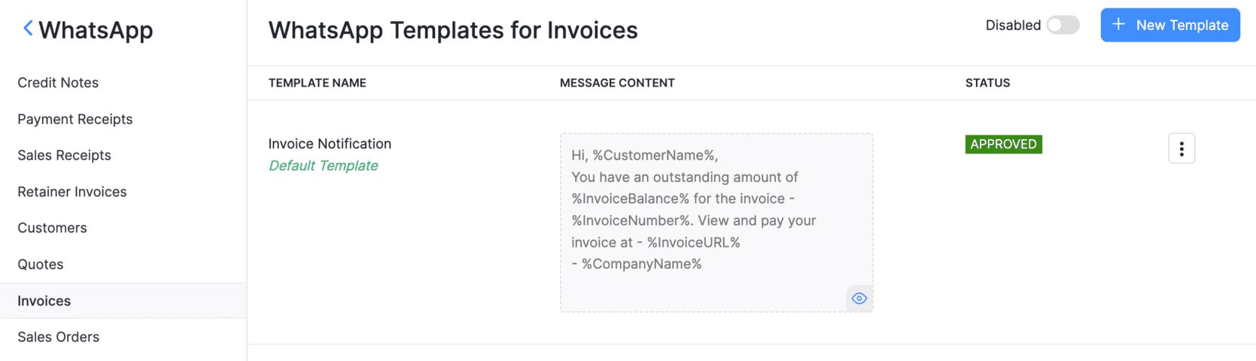The image size is (1256, 361).
Task: Select the Invoices sidebar item
Action: point(44,301)
